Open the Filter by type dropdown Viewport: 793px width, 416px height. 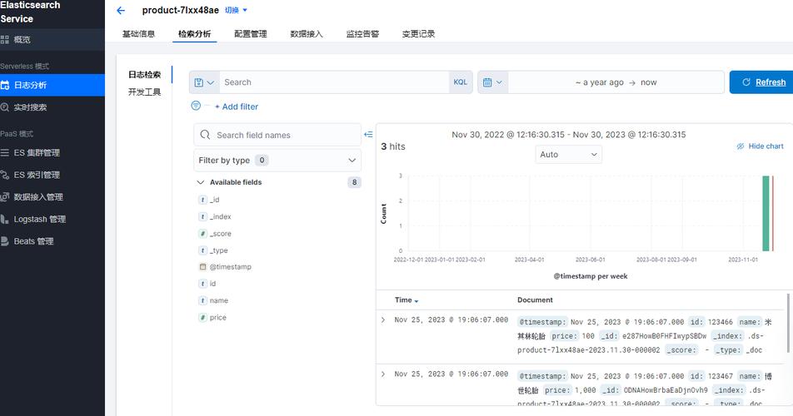[x=277, y=160]
